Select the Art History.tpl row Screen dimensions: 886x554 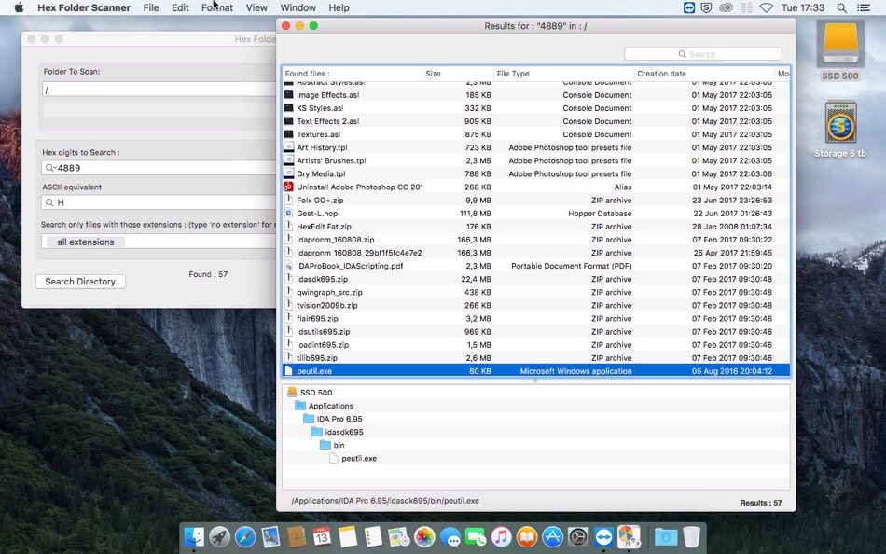pos(535,147)
